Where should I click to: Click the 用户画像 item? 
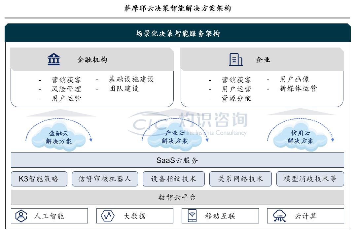click(294, 79)
